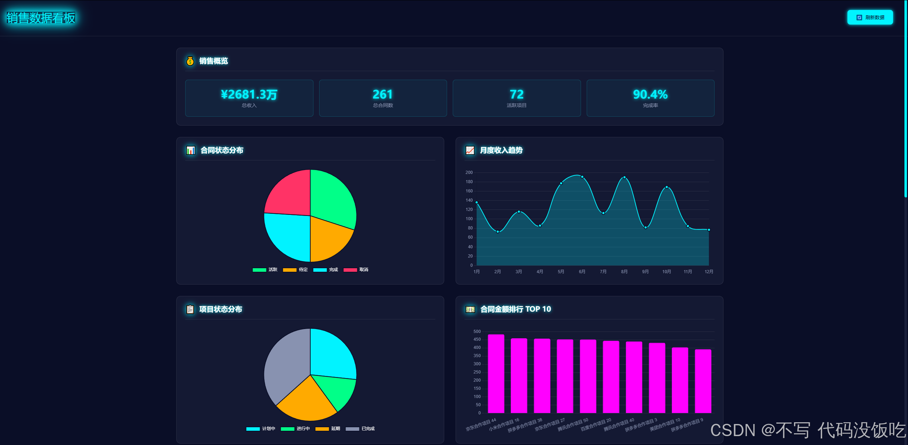Click the refresh icon in 刷新数据 button
Screen dimensions: 908x445
click(x=859, y=17)
